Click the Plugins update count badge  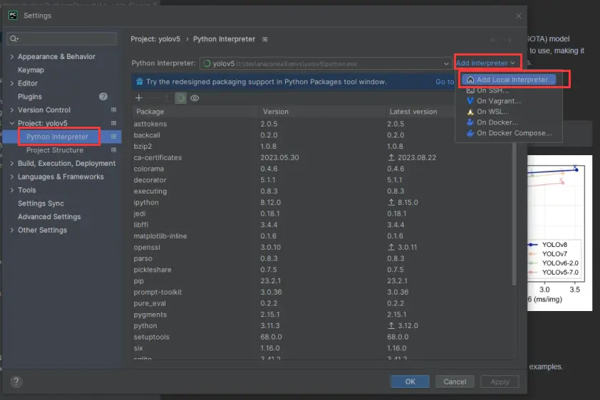(x=103, y=96)
